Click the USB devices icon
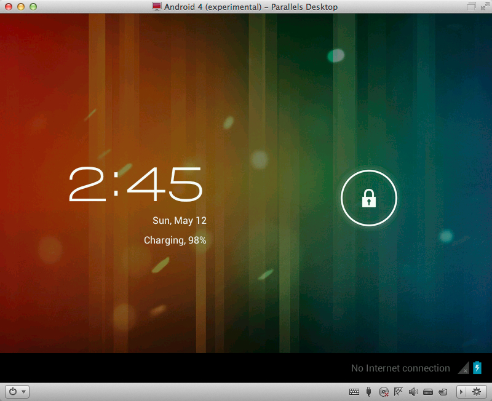Screen dimensions: 492x401 (x=368, y=392)
